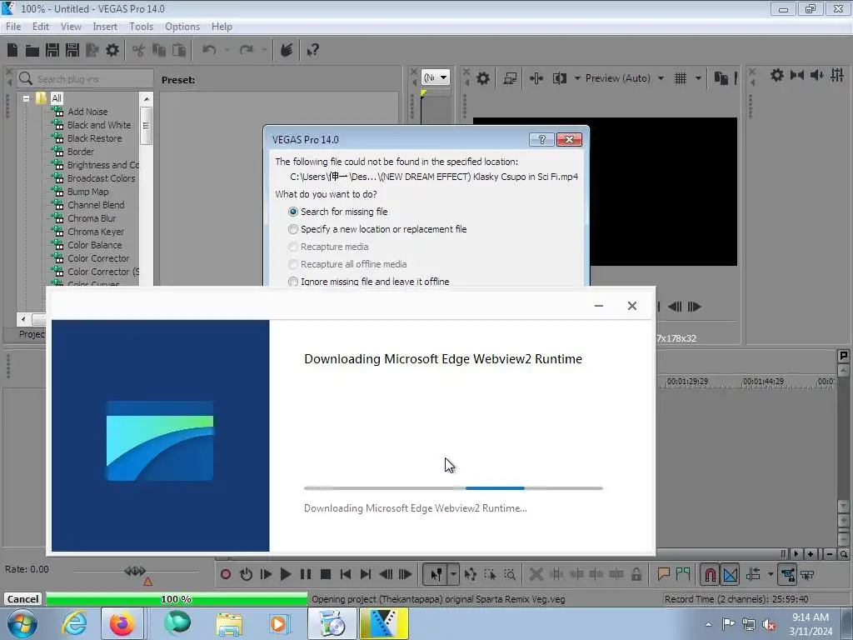This screenshot has height=640, width=853.
Task: Select the Normal Edit tool
Action: point(436,574)
